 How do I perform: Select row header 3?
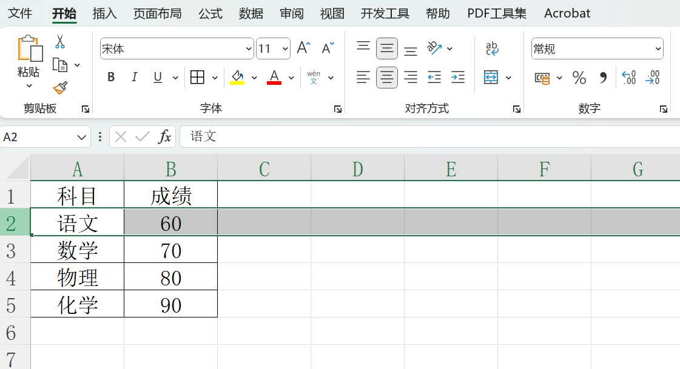point(15,250)
